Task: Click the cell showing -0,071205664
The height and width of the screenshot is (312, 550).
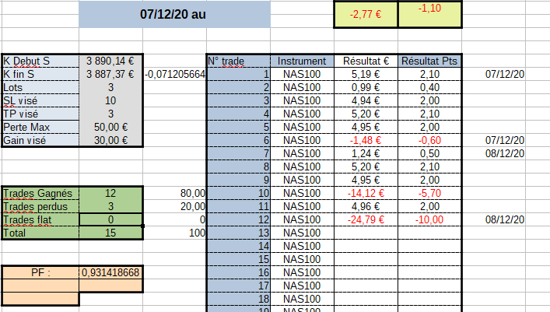Action: coord(175,75)
